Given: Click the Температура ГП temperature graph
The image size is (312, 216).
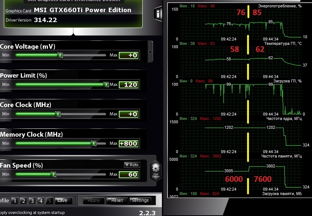Looking at the screenshot, I should coord(240,61).
